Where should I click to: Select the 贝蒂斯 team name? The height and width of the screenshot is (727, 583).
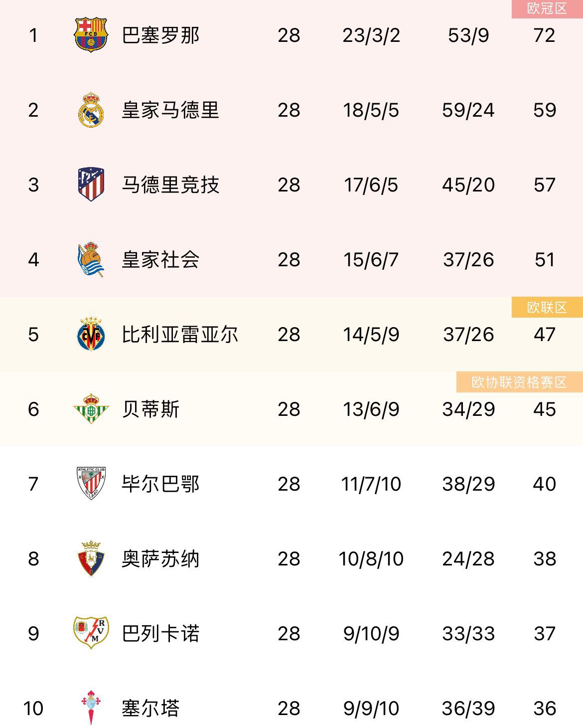[151, 409]
